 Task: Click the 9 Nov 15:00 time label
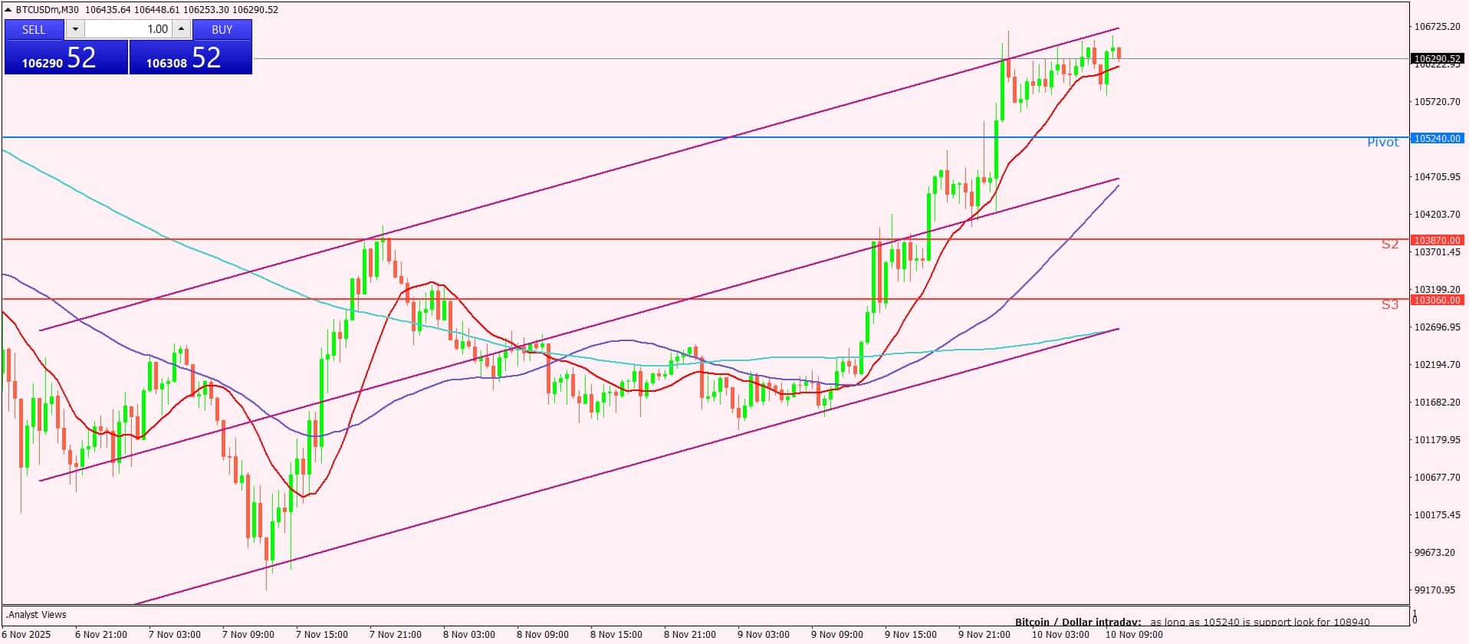(x=911, y=635)
